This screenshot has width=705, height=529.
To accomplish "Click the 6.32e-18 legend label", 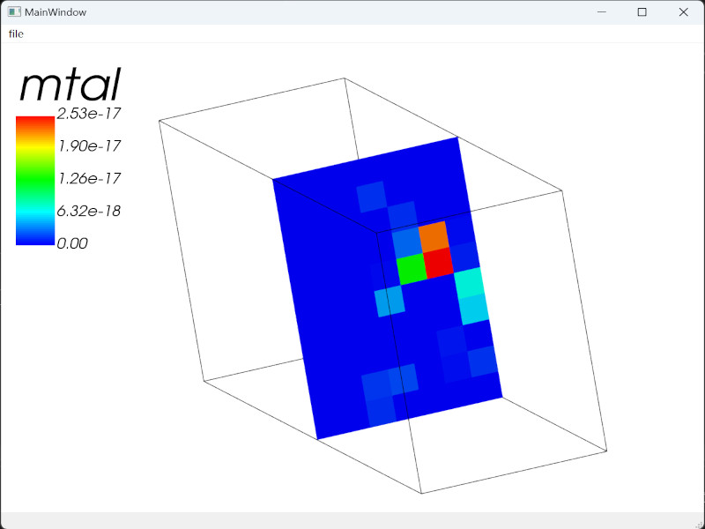I will click(x=89, y=211).
